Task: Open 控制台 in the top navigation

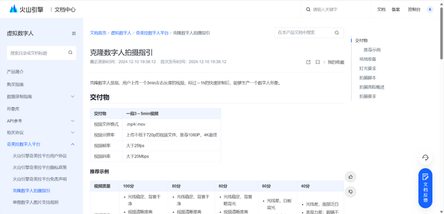Action: (x=414, y=9)
